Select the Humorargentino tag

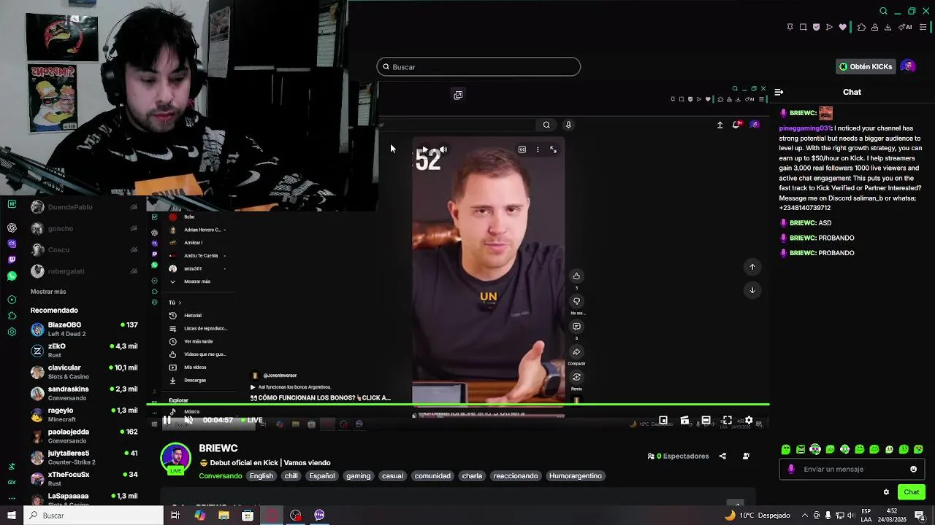[576, 476]
